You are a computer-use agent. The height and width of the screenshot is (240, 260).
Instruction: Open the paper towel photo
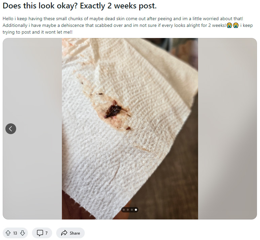click(x=130, y=129)
